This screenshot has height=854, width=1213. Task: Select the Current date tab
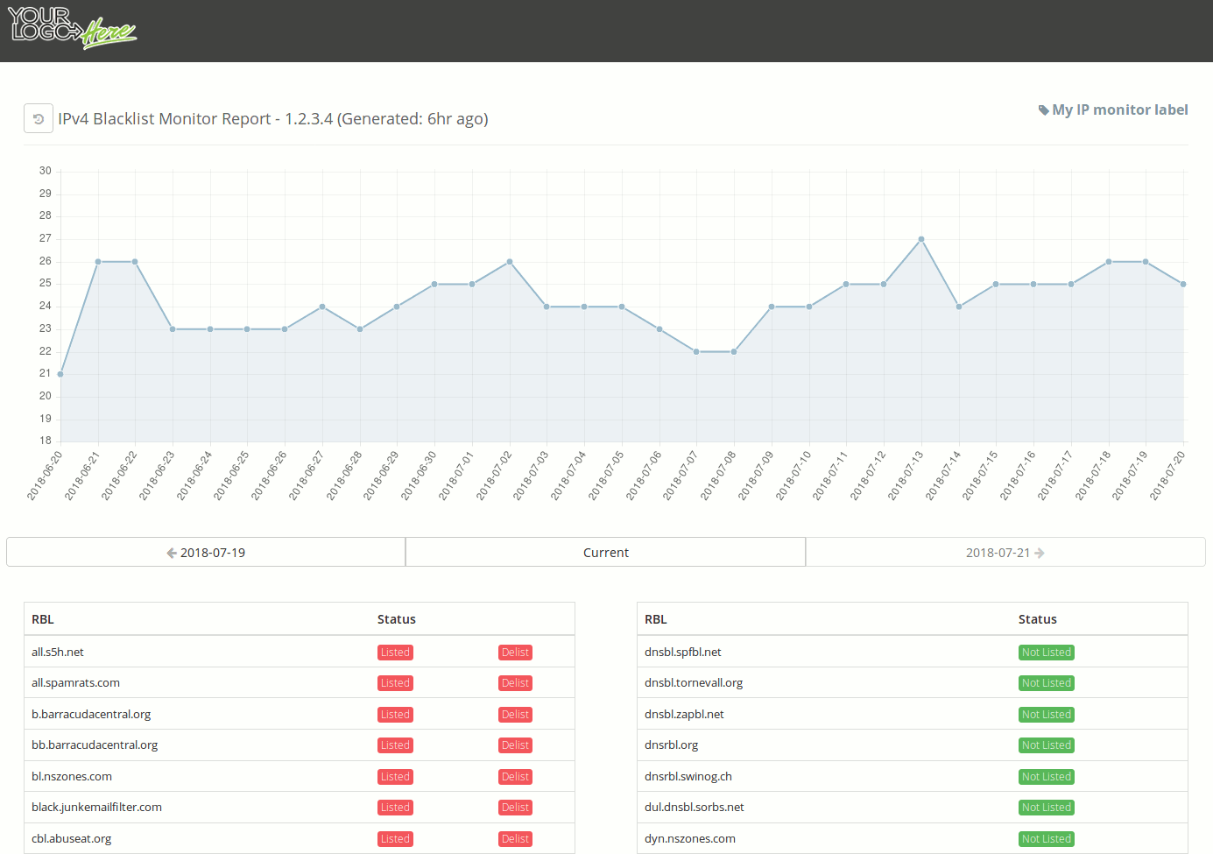click(x=605, y=552)
